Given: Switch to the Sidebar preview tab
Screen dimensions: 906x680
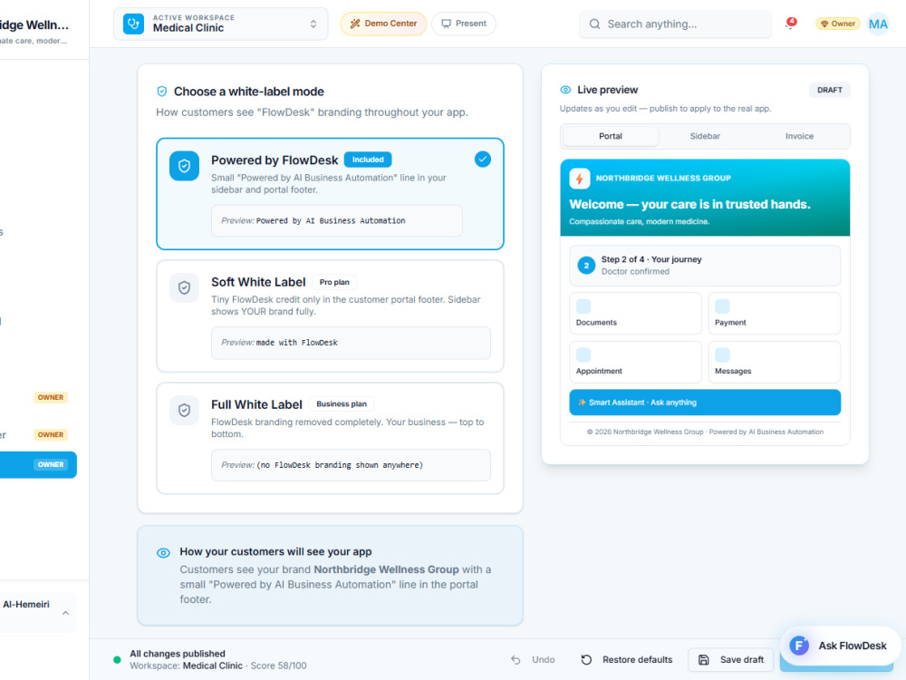Looking at the screenshot, I should [705, 137].
